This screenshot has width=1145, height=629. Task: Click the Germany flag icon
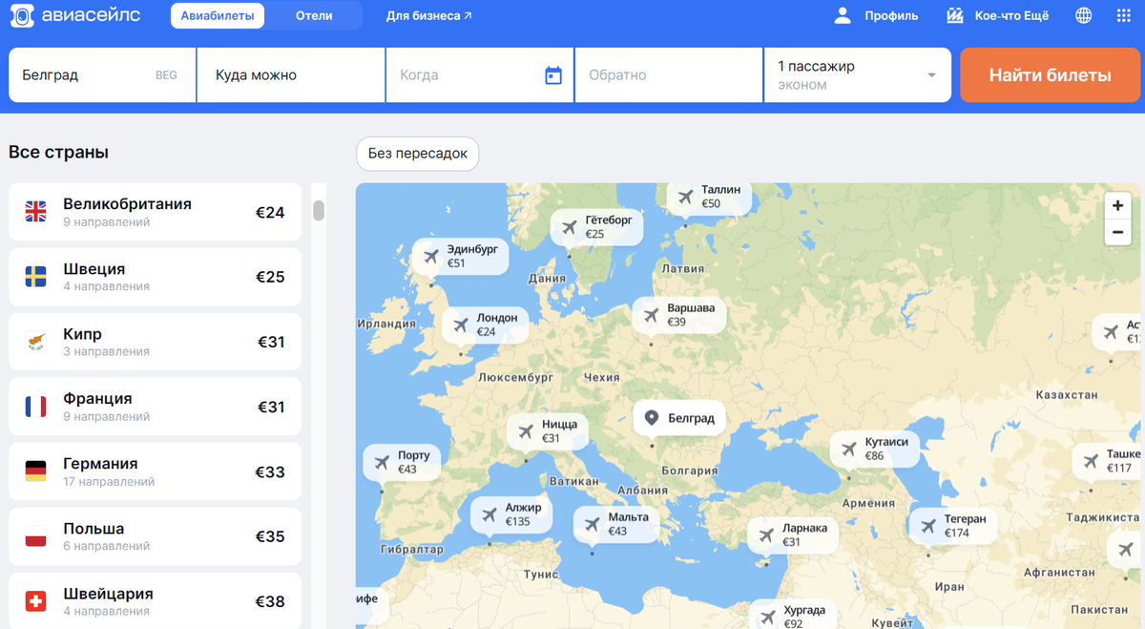(x=35, y=472)
